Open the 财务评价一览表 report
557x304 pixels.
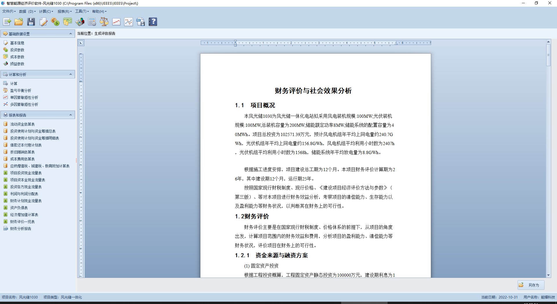22,222
